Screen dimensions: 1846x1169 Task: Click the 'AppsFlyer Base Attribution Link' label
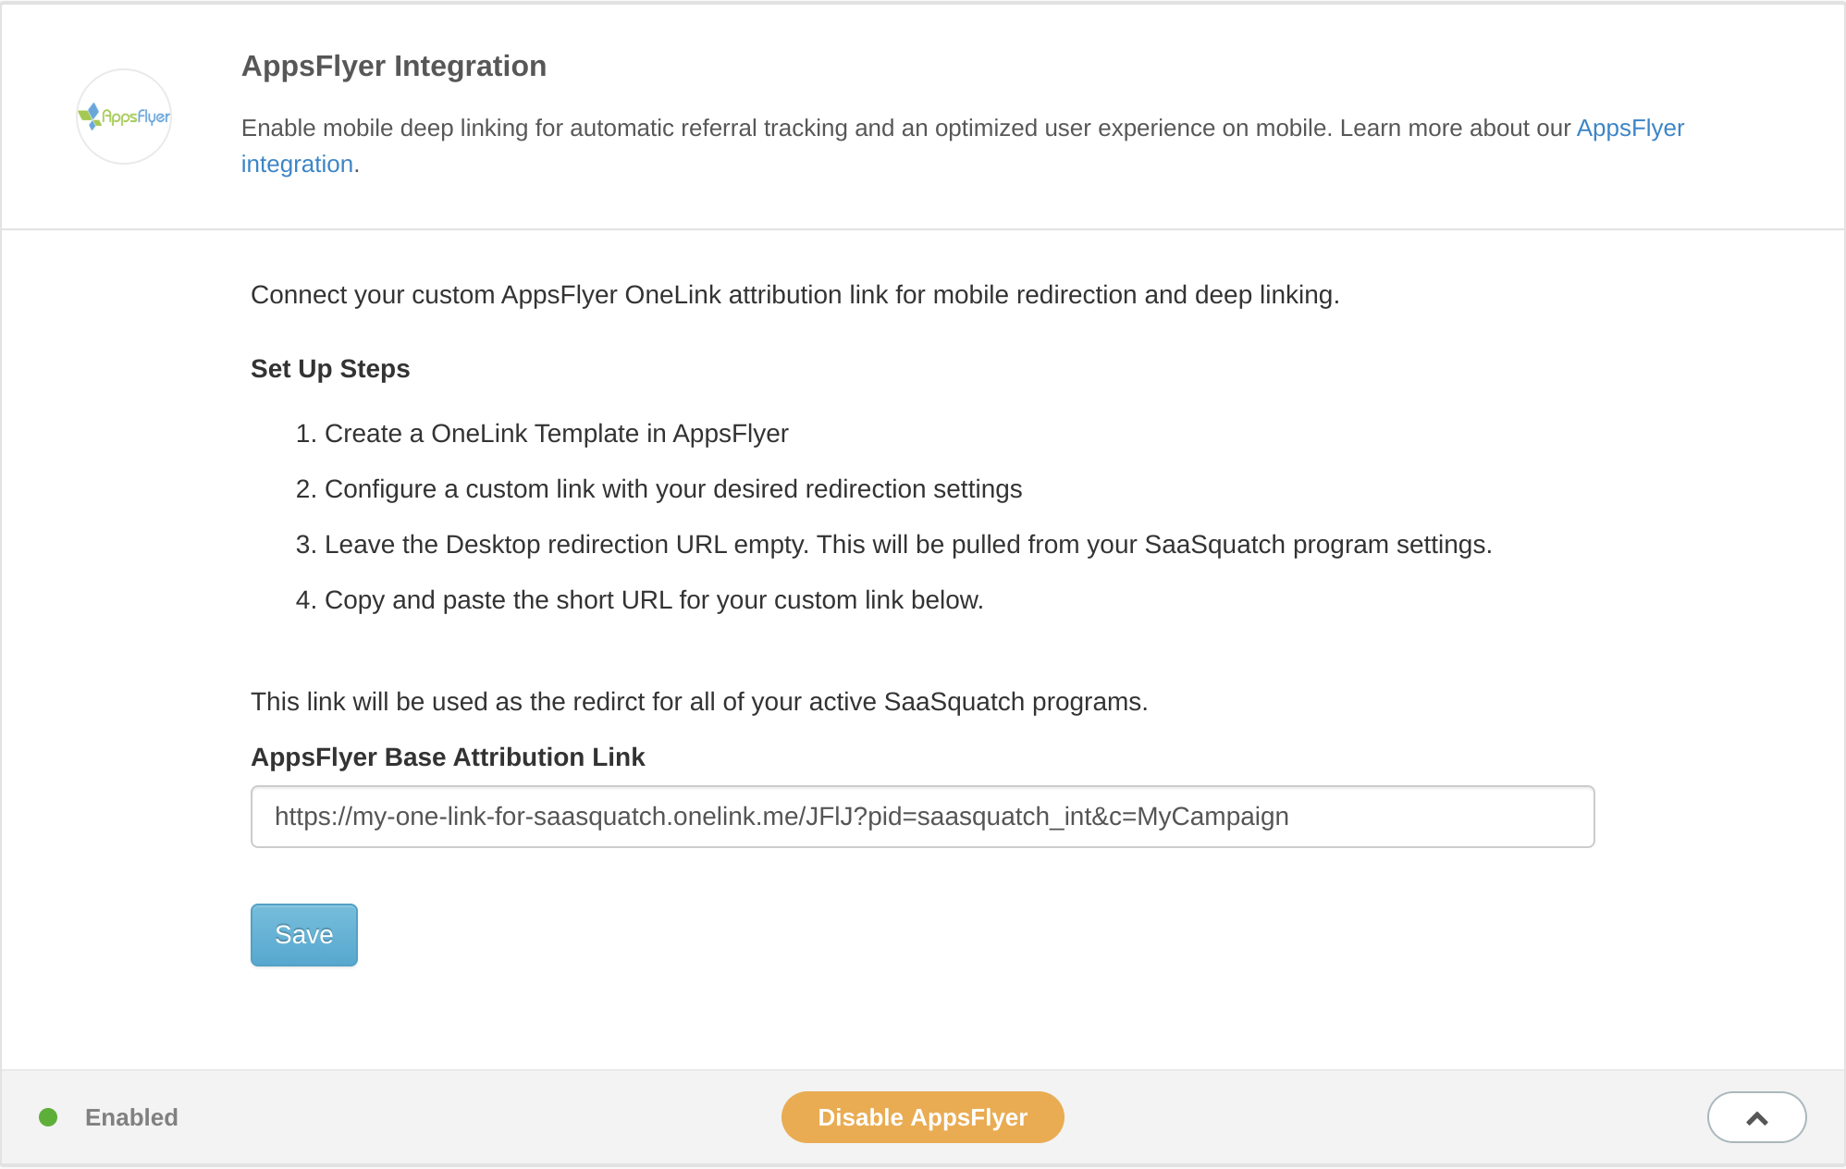pyautogui.click(x=448, y=757)
